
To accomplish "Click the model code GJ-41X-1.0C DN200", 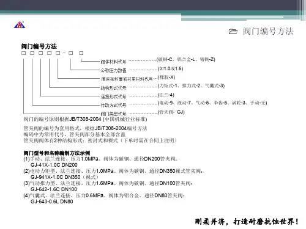I will (x=54, y=165).
